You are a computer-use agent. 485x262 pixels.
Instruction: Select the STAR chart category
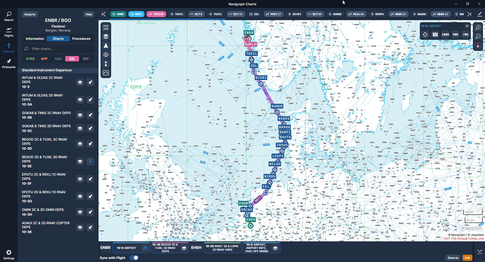pyautogui.click(x=30, y=59)
